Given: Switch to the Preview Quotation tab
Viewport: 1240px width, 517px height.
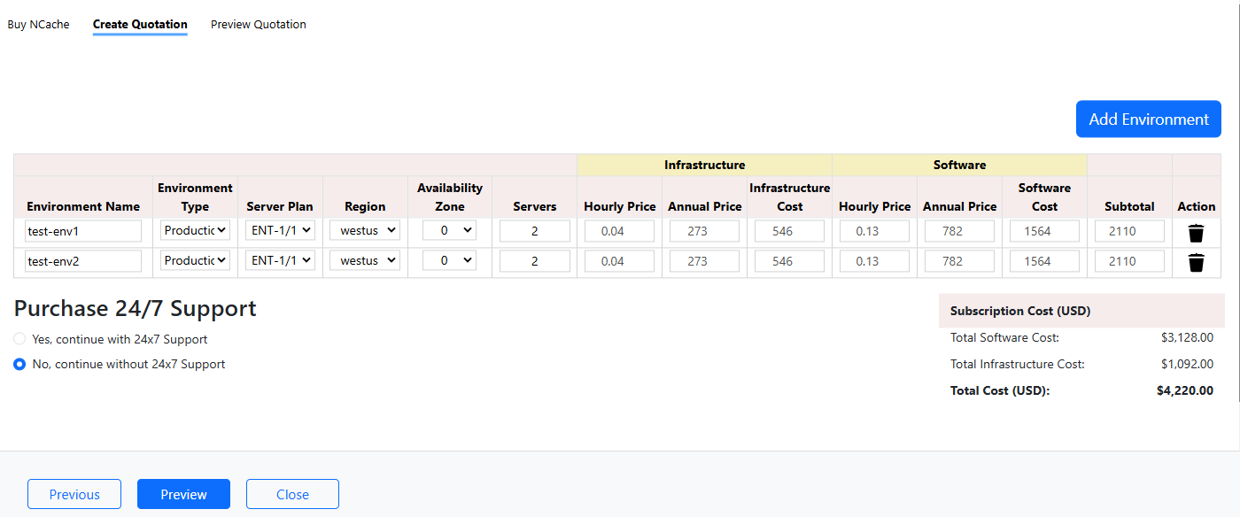Looking at the screenshot, I should click(x=259, y=25).
